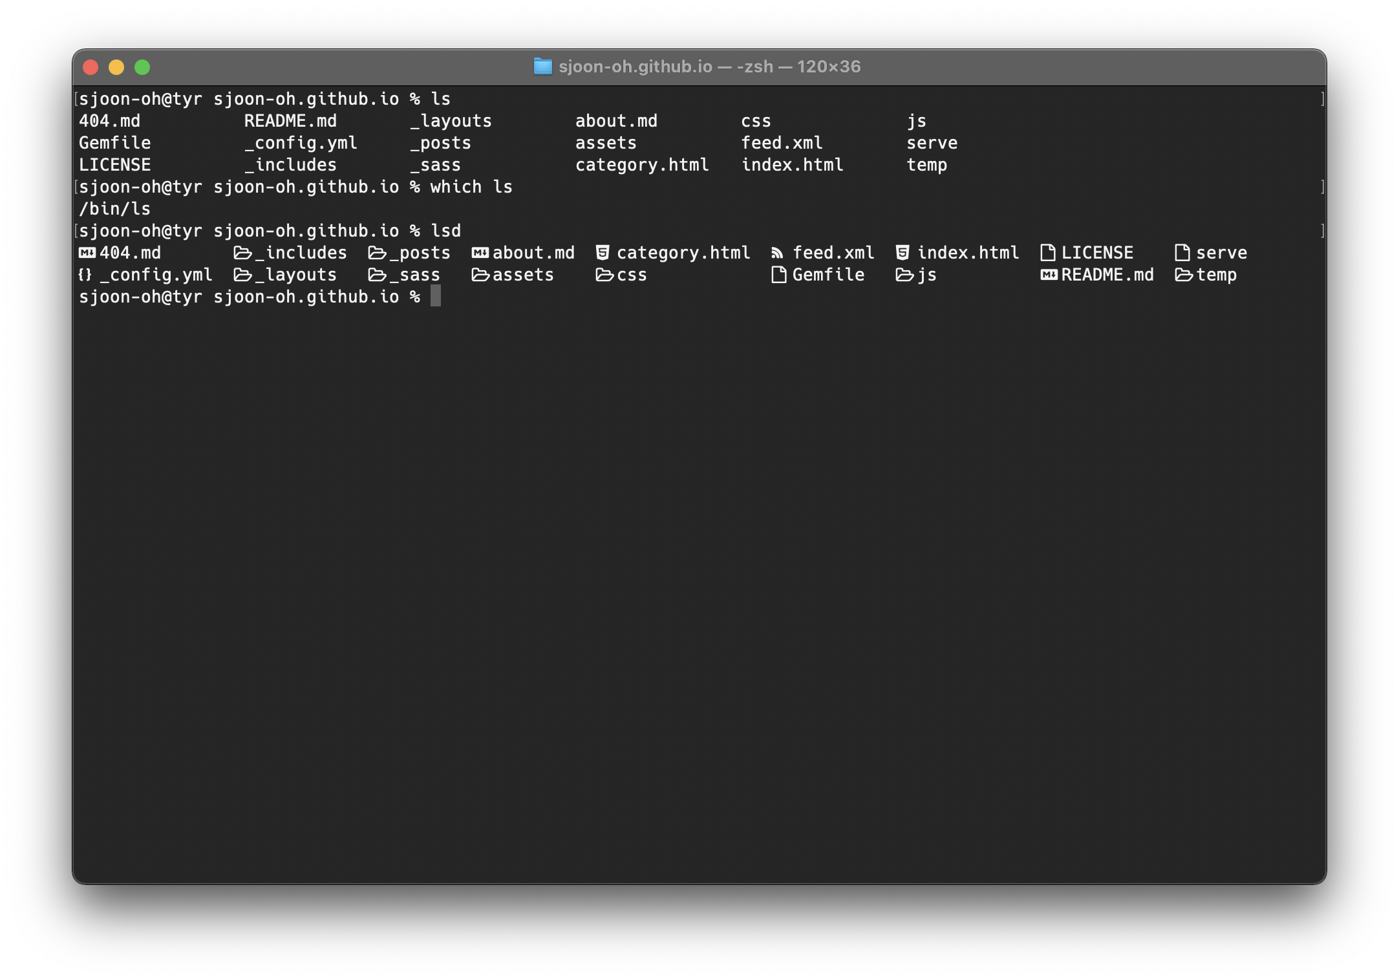
Task: Click the file icon beside LICENSE in lsd output
Action: coord(1048,253)
